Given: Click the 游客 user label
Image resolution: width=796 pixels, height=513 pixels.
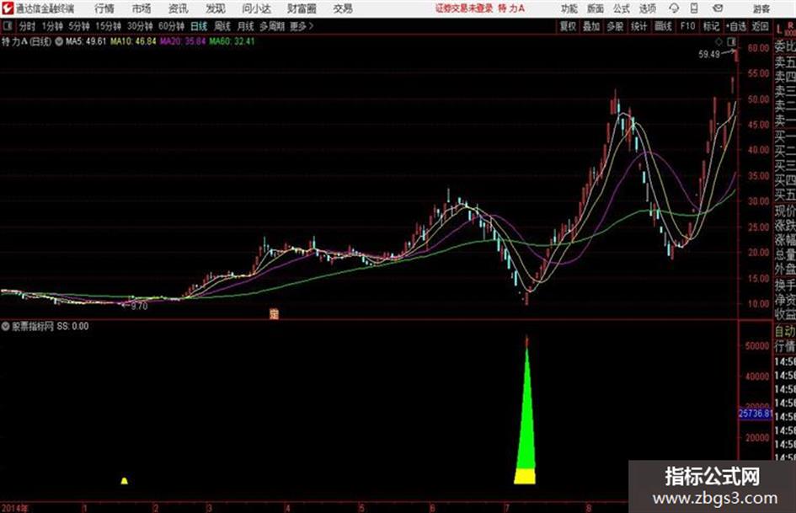Looking at the screenshot, I should [761, 8].
